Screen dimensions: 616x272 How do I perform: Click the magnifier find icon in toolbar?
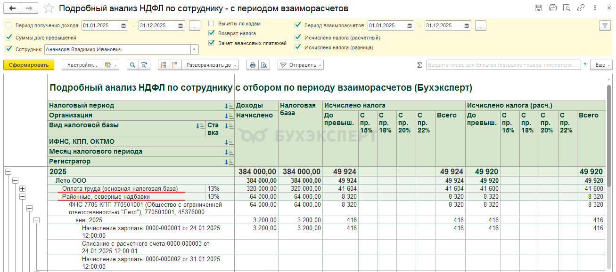[133, 65]
